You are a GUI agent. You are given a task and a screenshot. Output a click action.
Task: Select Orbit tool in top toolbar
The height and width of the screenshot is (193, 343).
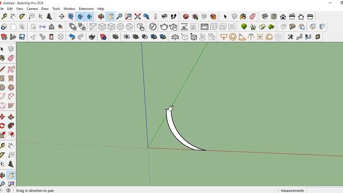101,17
